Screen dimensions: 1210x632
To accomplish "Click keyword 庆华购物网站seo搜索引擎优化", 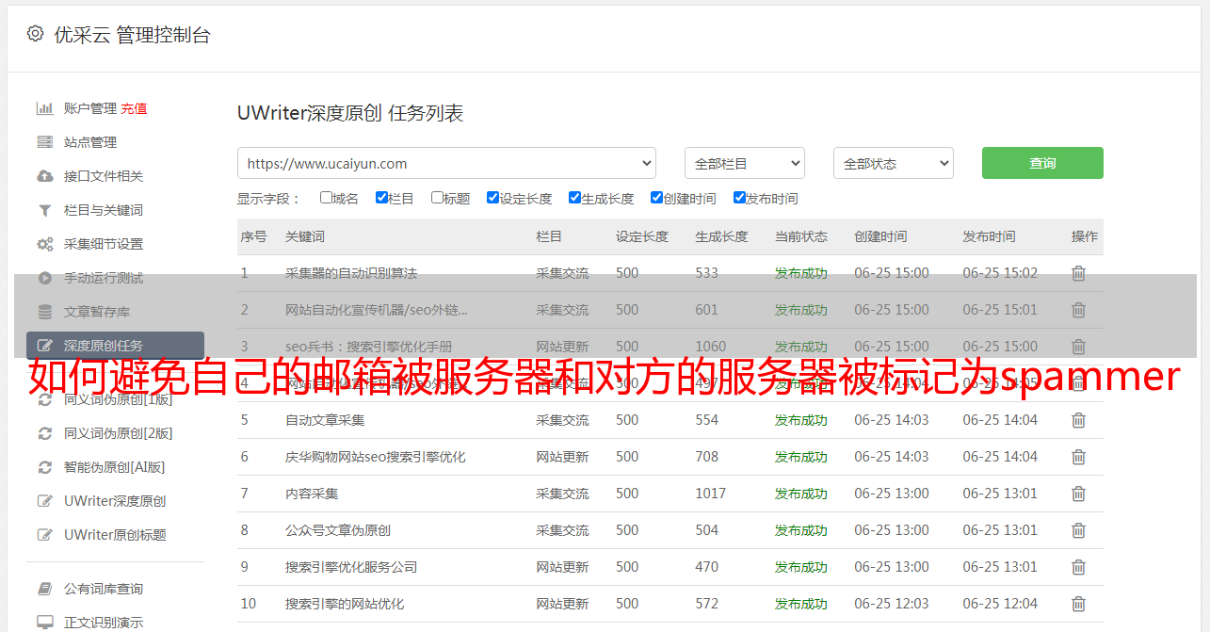I will pos(376,457).
